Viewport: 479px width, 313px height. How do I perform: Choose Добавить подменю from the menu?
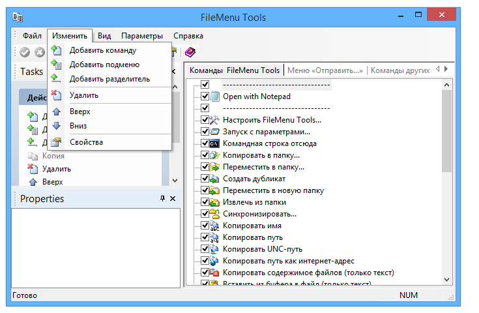[104, 65]
